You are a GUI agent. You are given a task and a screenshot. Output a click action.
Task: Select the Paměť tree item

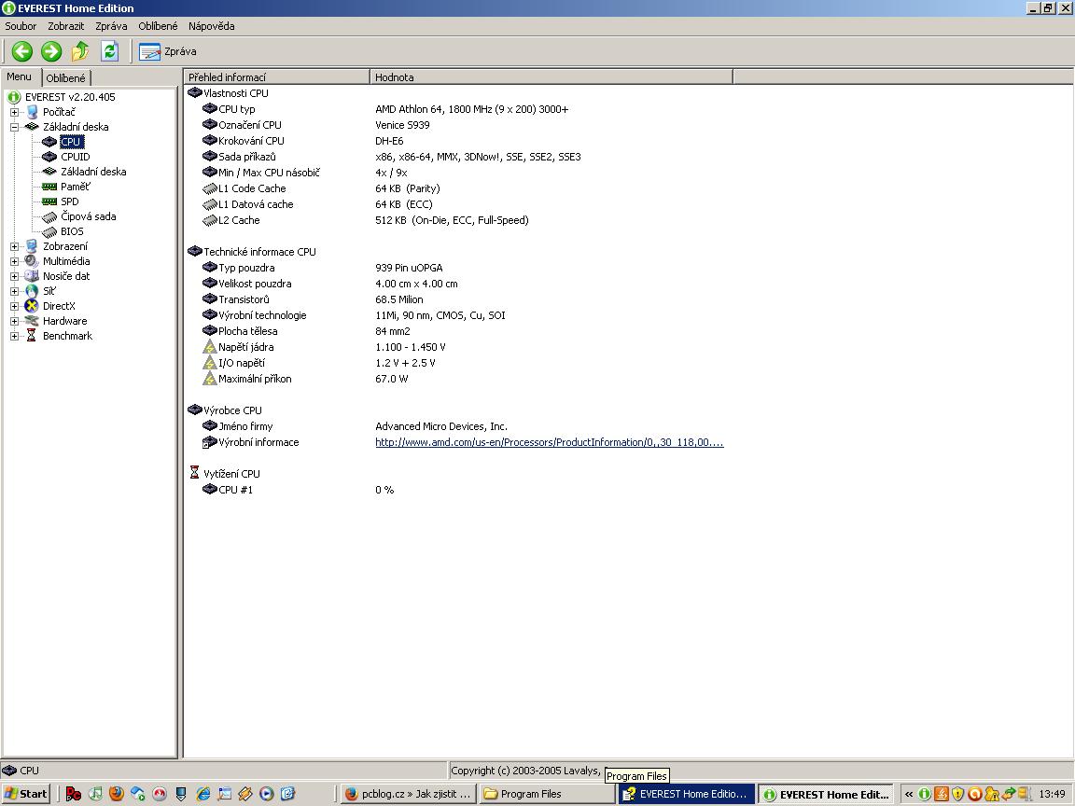click(75, 187)
